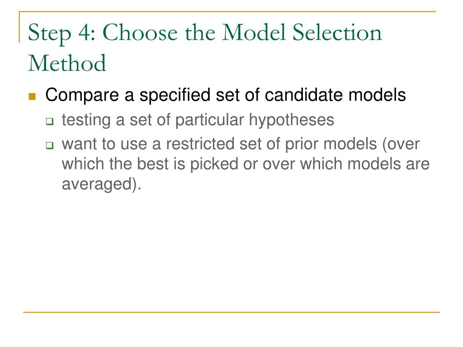Screen dimensions: 463x347
Task: Click the word 'Selection' in the title
Action: click(x=337, y=32)
